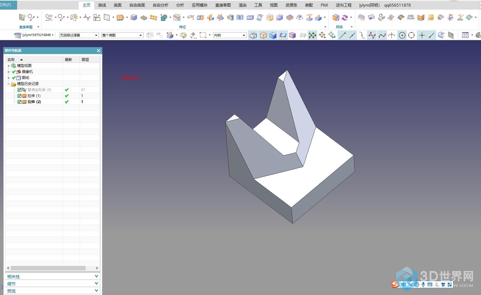Click the 模型视图 model views node icon
This screenshot has height=295, width=481.
coord(14,65)
